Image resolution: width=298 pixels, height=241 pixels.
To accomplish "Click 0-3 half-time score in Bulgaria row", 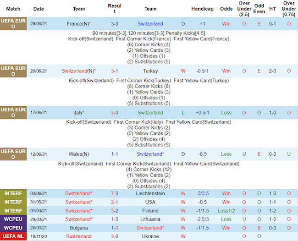I will pyautogui.click(x=272, y=228).
